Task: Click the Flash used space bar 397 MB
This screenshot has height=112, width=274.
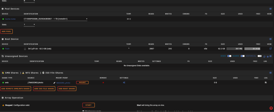Action: [x=235, y=49]
